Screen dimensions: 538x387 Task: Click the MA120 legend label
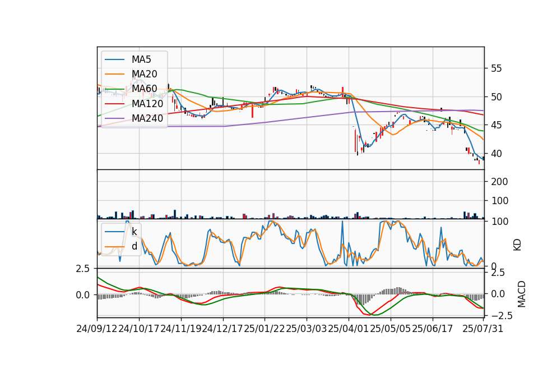[x=147, y=103]
